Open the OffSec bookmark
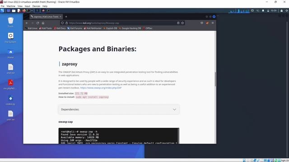Viewport: 289px width, 162px height. pyautogui.click(x=148, y=28)
